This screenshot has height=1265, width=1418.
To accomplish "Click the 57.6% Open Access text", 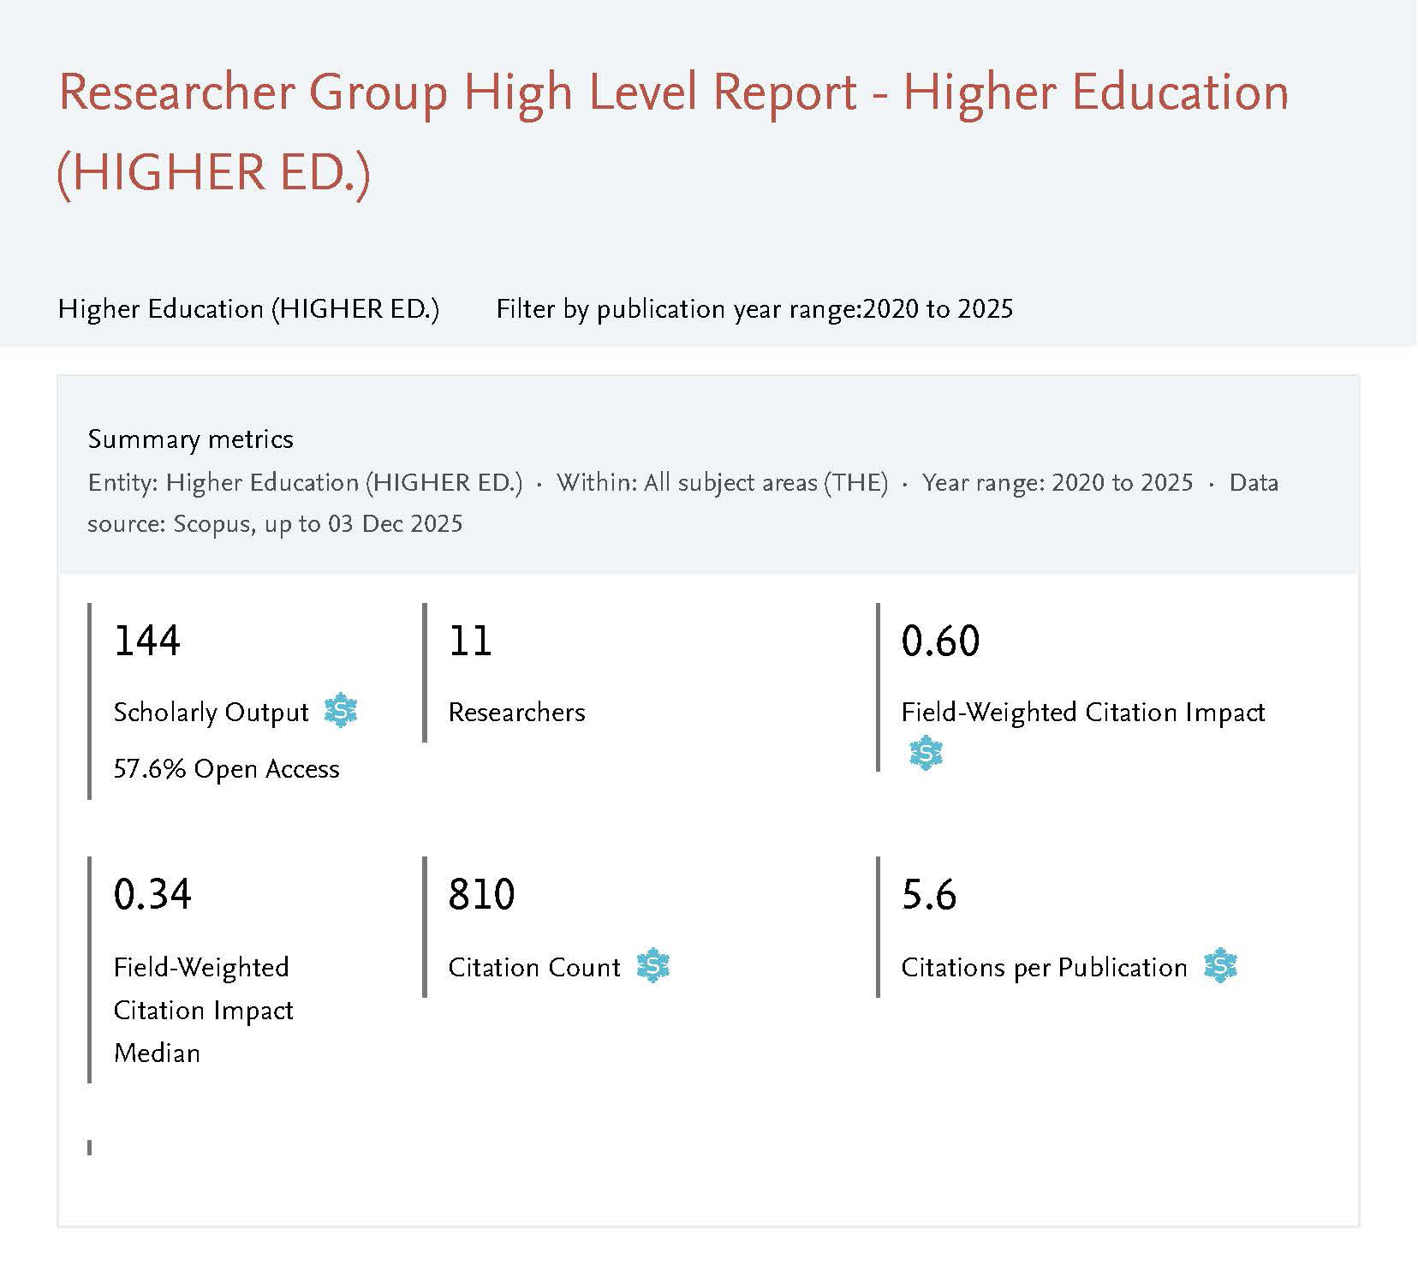I will pos(226,769).
